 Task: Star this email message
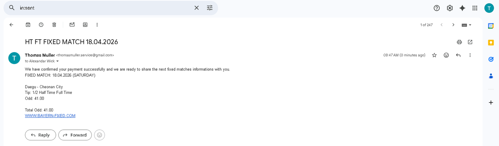[x=434, y=55]
